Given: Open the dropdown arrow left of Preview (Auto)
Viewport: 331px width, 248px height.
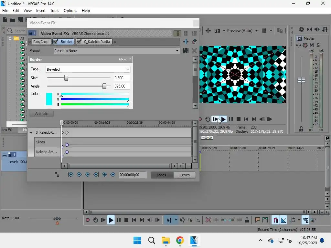Looking at the screenshot, I should tap(224, 31).
